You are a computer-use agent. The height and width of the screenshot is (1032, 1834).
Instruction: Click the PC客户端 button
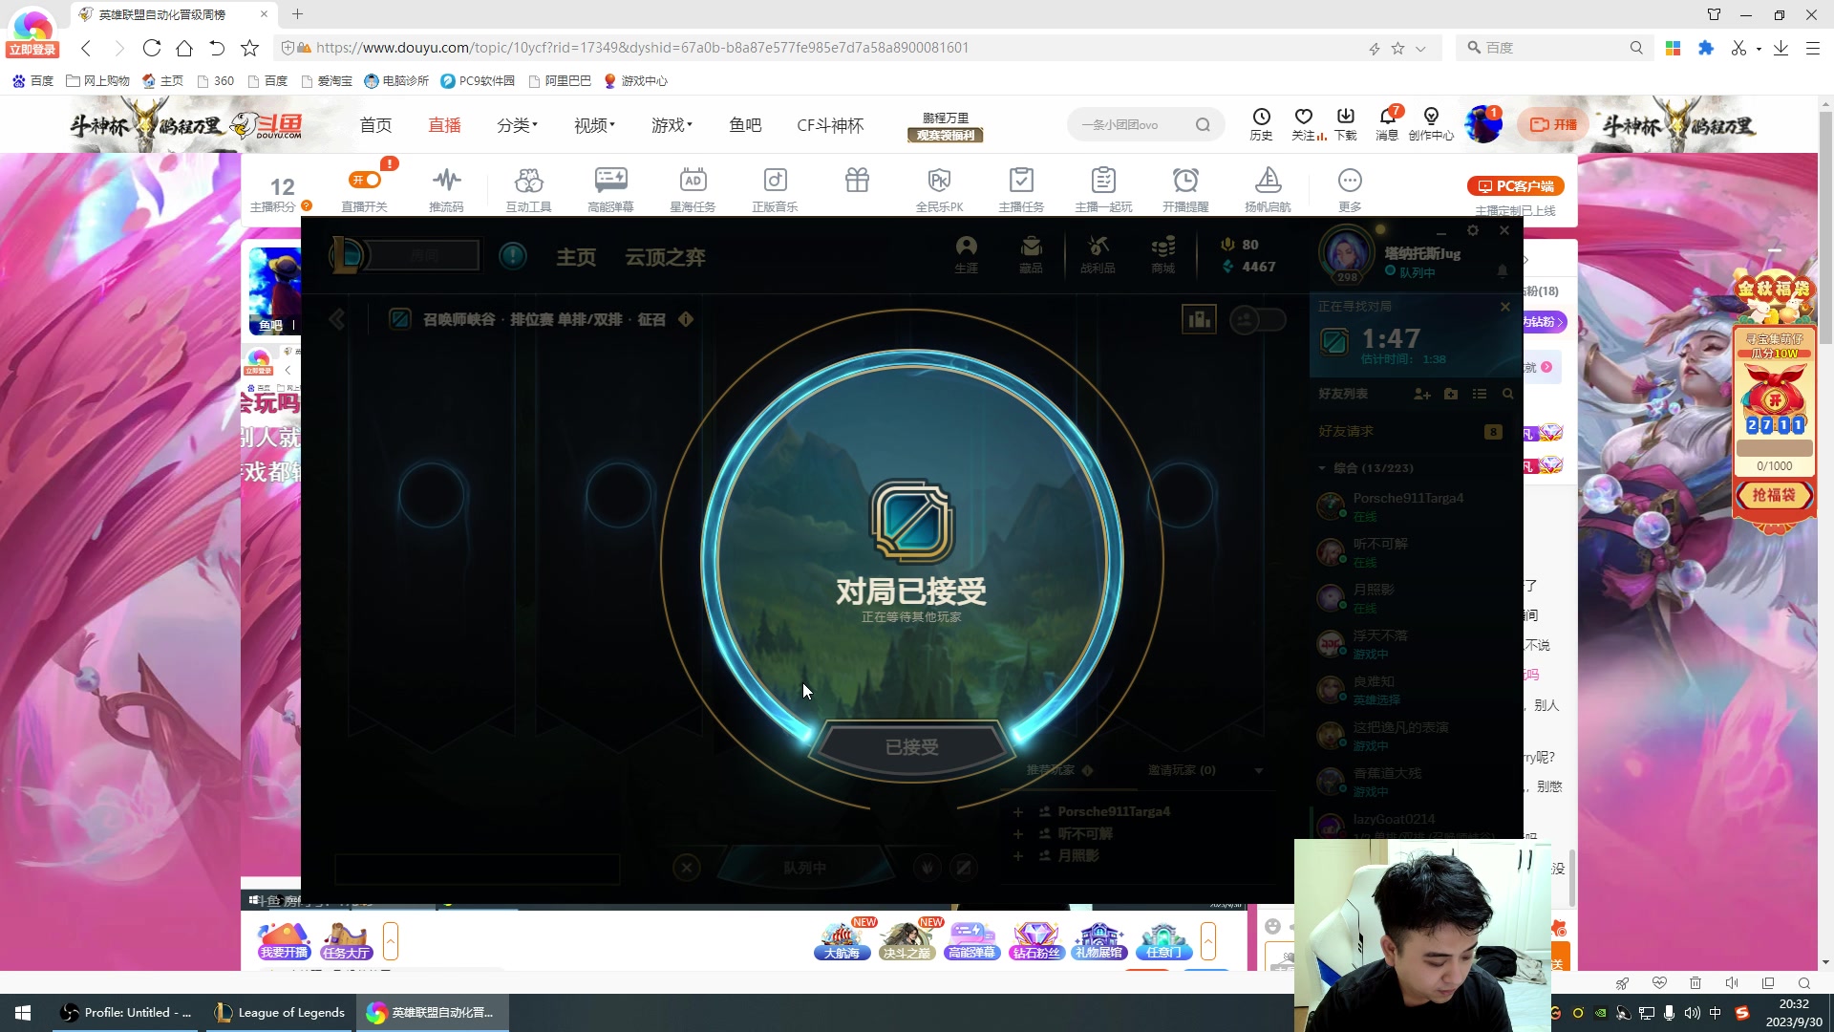[x=1515, y=186]
